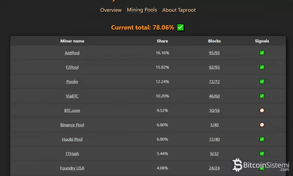Click F2Pool's green signal checkmark
Viewport: 293px width, 176px height.
click(x=262, y=67)
